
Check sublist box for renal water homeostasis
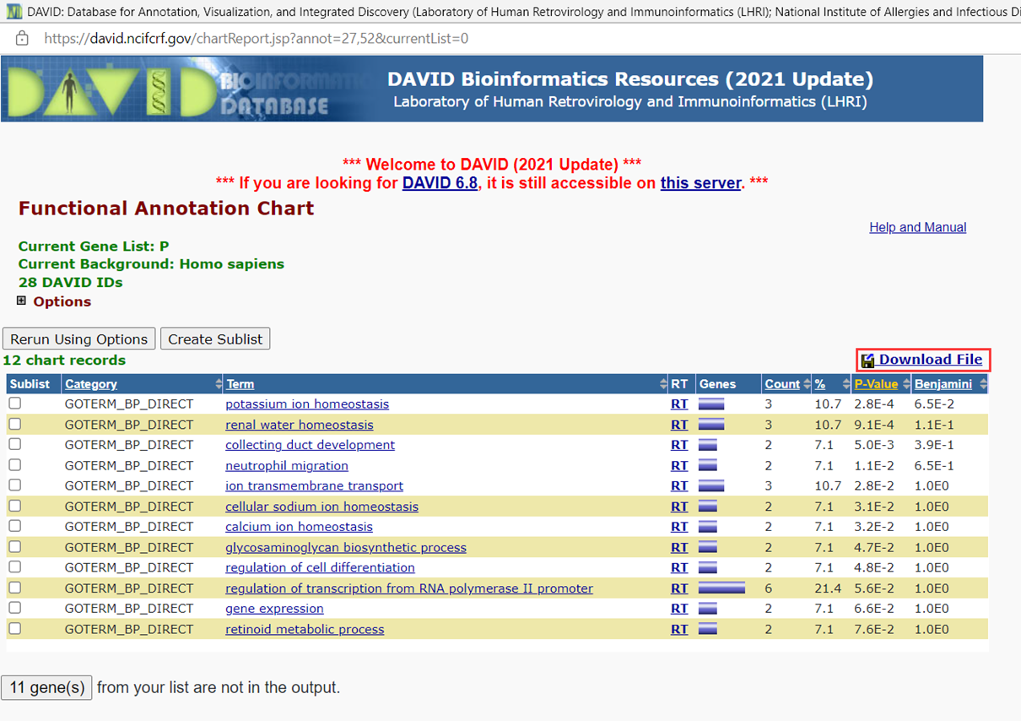coord(15,424)
